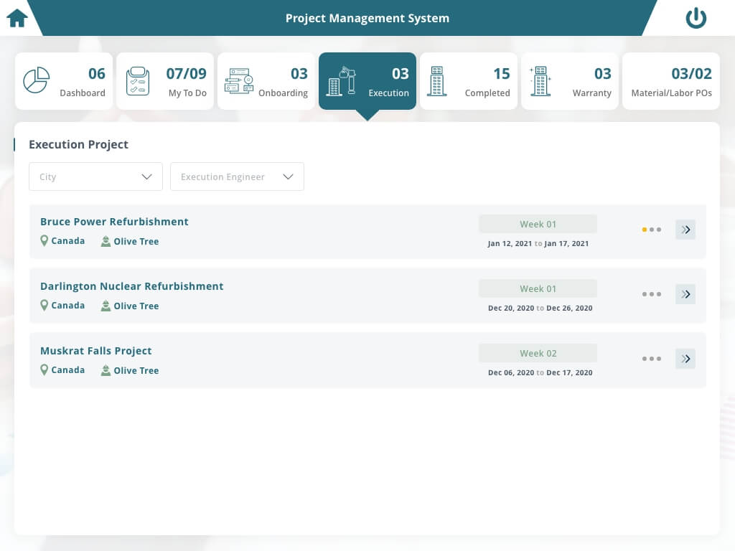
Task: Switch to the Dashboard tab label
Action: [x=83, y=93]
